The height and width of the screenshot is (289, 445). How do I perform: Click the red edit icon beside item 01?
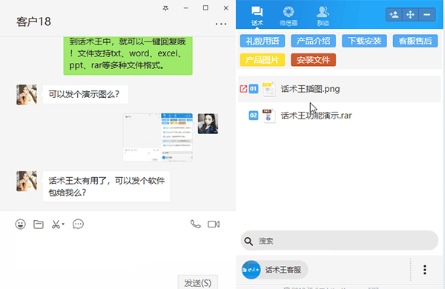(x=243, y=89)
